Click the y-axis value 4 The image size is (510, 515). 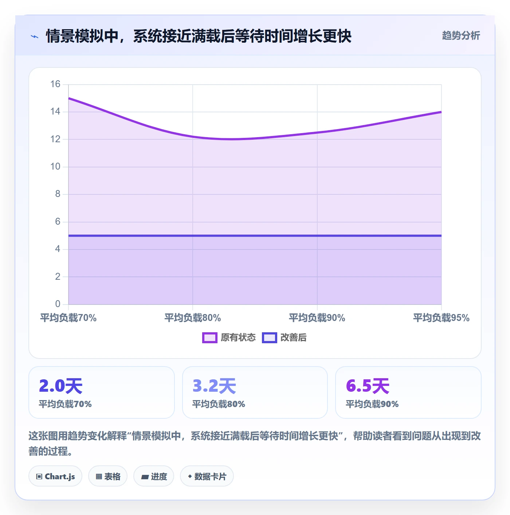coord(58,249)
